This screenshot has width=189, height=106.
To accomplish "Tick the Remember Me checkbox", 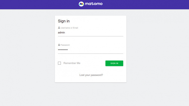I will 59,63.
